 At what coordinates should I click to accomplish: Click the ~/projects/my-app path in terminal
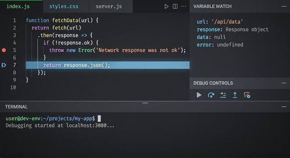(x=68, y=118)
